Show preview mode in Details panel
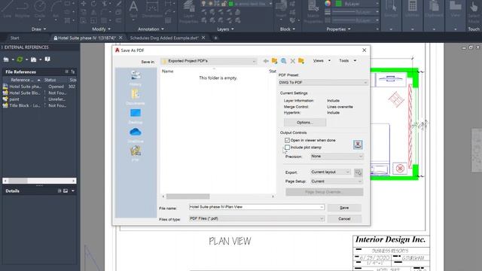Viewport: 482px width, 271px height. [x=66, y=190]
